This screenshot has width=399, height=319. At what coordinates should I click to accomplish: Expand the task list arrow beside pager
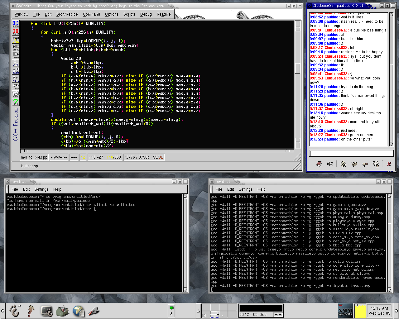(199, 311)
